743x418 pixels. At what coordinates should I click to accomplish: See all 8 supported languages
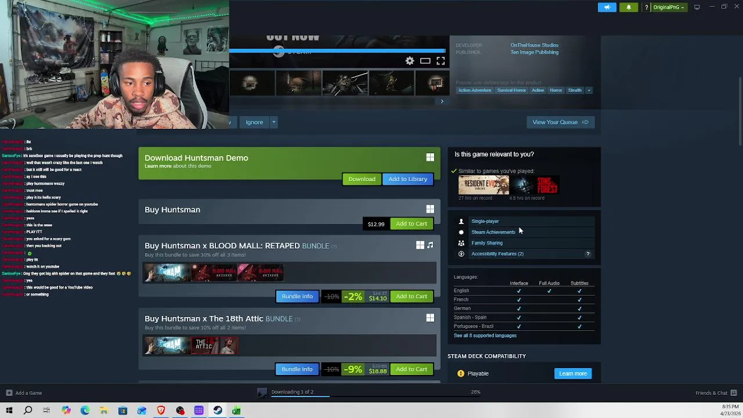point(485,336)
